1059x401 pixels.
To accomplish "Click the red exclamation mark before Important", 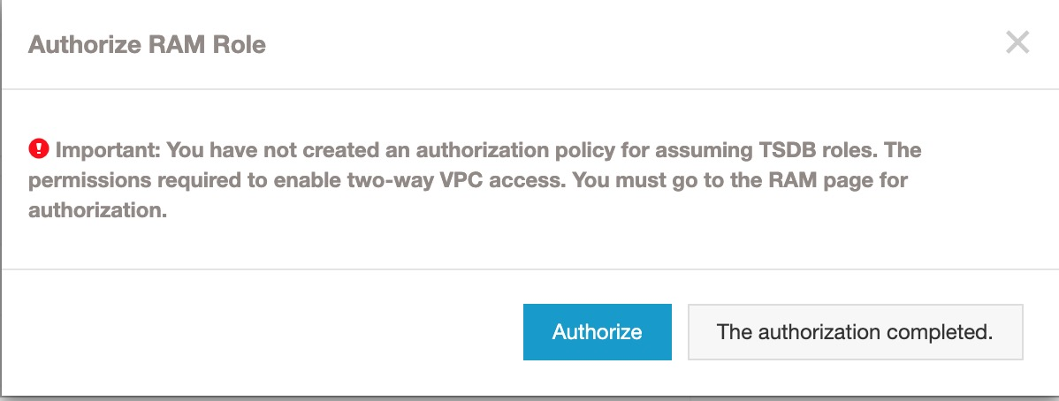I will [x=39, y=148].
